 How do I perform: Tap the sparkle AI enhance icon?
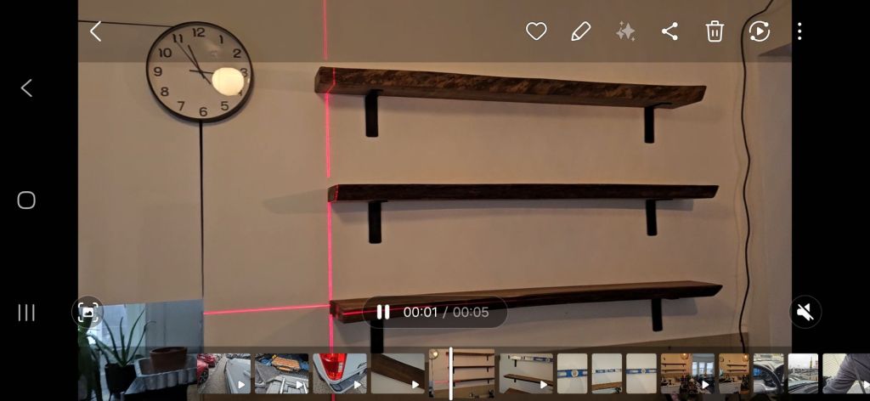(x=625, y=31)
